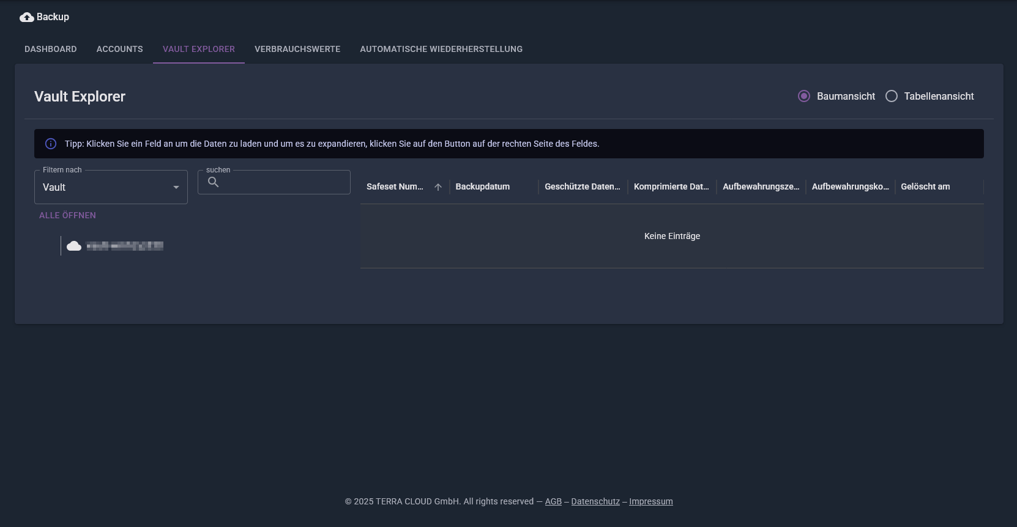The image size is (1017, 527).
Task: Open the Accounts tab
Action: pyautogui.click(x=120, y=49)
